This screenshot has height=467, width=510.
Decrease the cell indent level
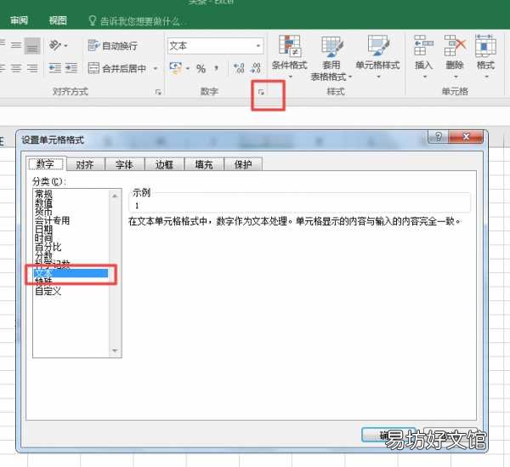pyautogui.click(x=54, y=68)
